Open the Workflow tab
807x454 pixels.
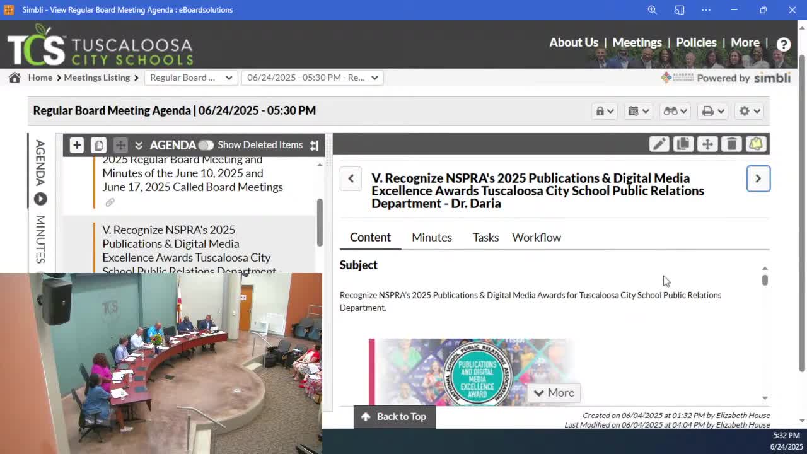(x=536, y=237)
